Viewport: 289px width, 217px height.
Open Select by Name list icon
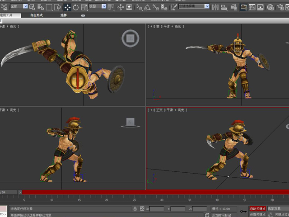41,7
